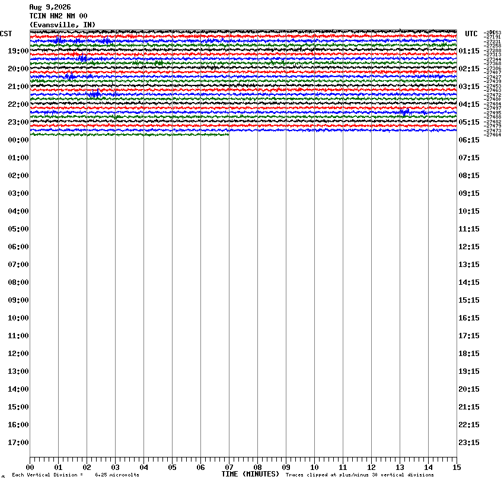This screenshot has height=483, width=504.
Task: Click the blue burst near minute 13
Action: [x=405, y=112]
